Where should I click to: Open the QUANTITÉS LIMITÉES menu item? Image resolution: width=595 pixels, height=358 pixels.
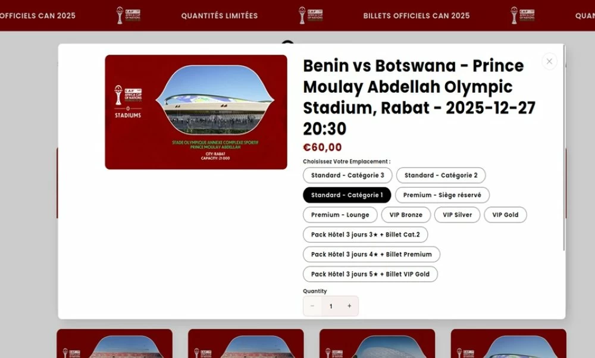[x=220, y=15]
